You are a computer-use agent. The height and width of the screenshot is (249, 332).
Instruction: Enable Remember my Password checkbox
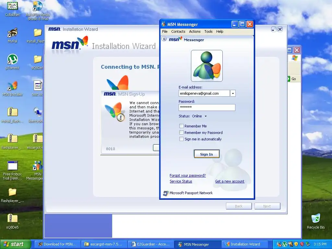click(x=181, y=133)
